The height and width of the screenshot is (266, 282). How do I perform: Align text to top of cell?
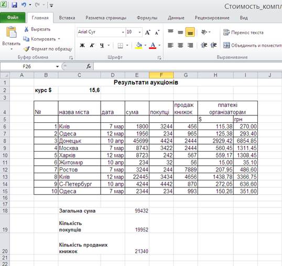[170, 32]
